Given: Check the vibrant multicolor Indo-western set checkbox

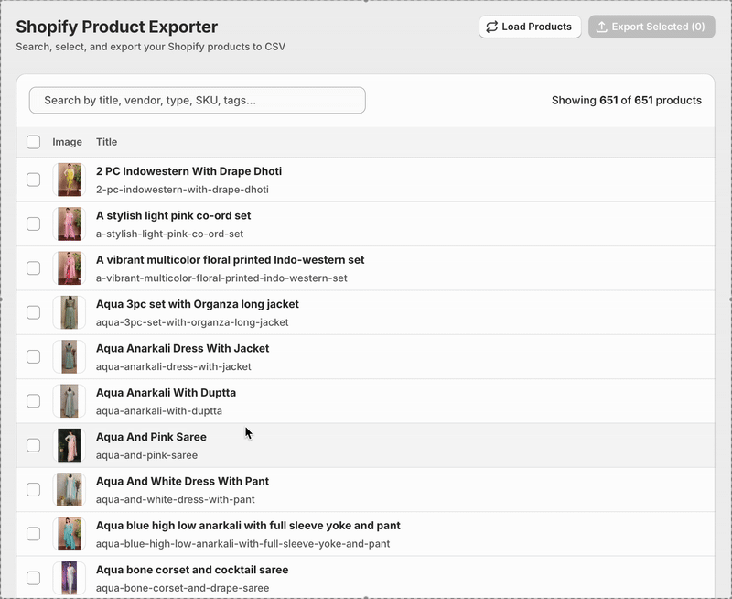Looking at the screenshot, I should [x=33, y=267].
